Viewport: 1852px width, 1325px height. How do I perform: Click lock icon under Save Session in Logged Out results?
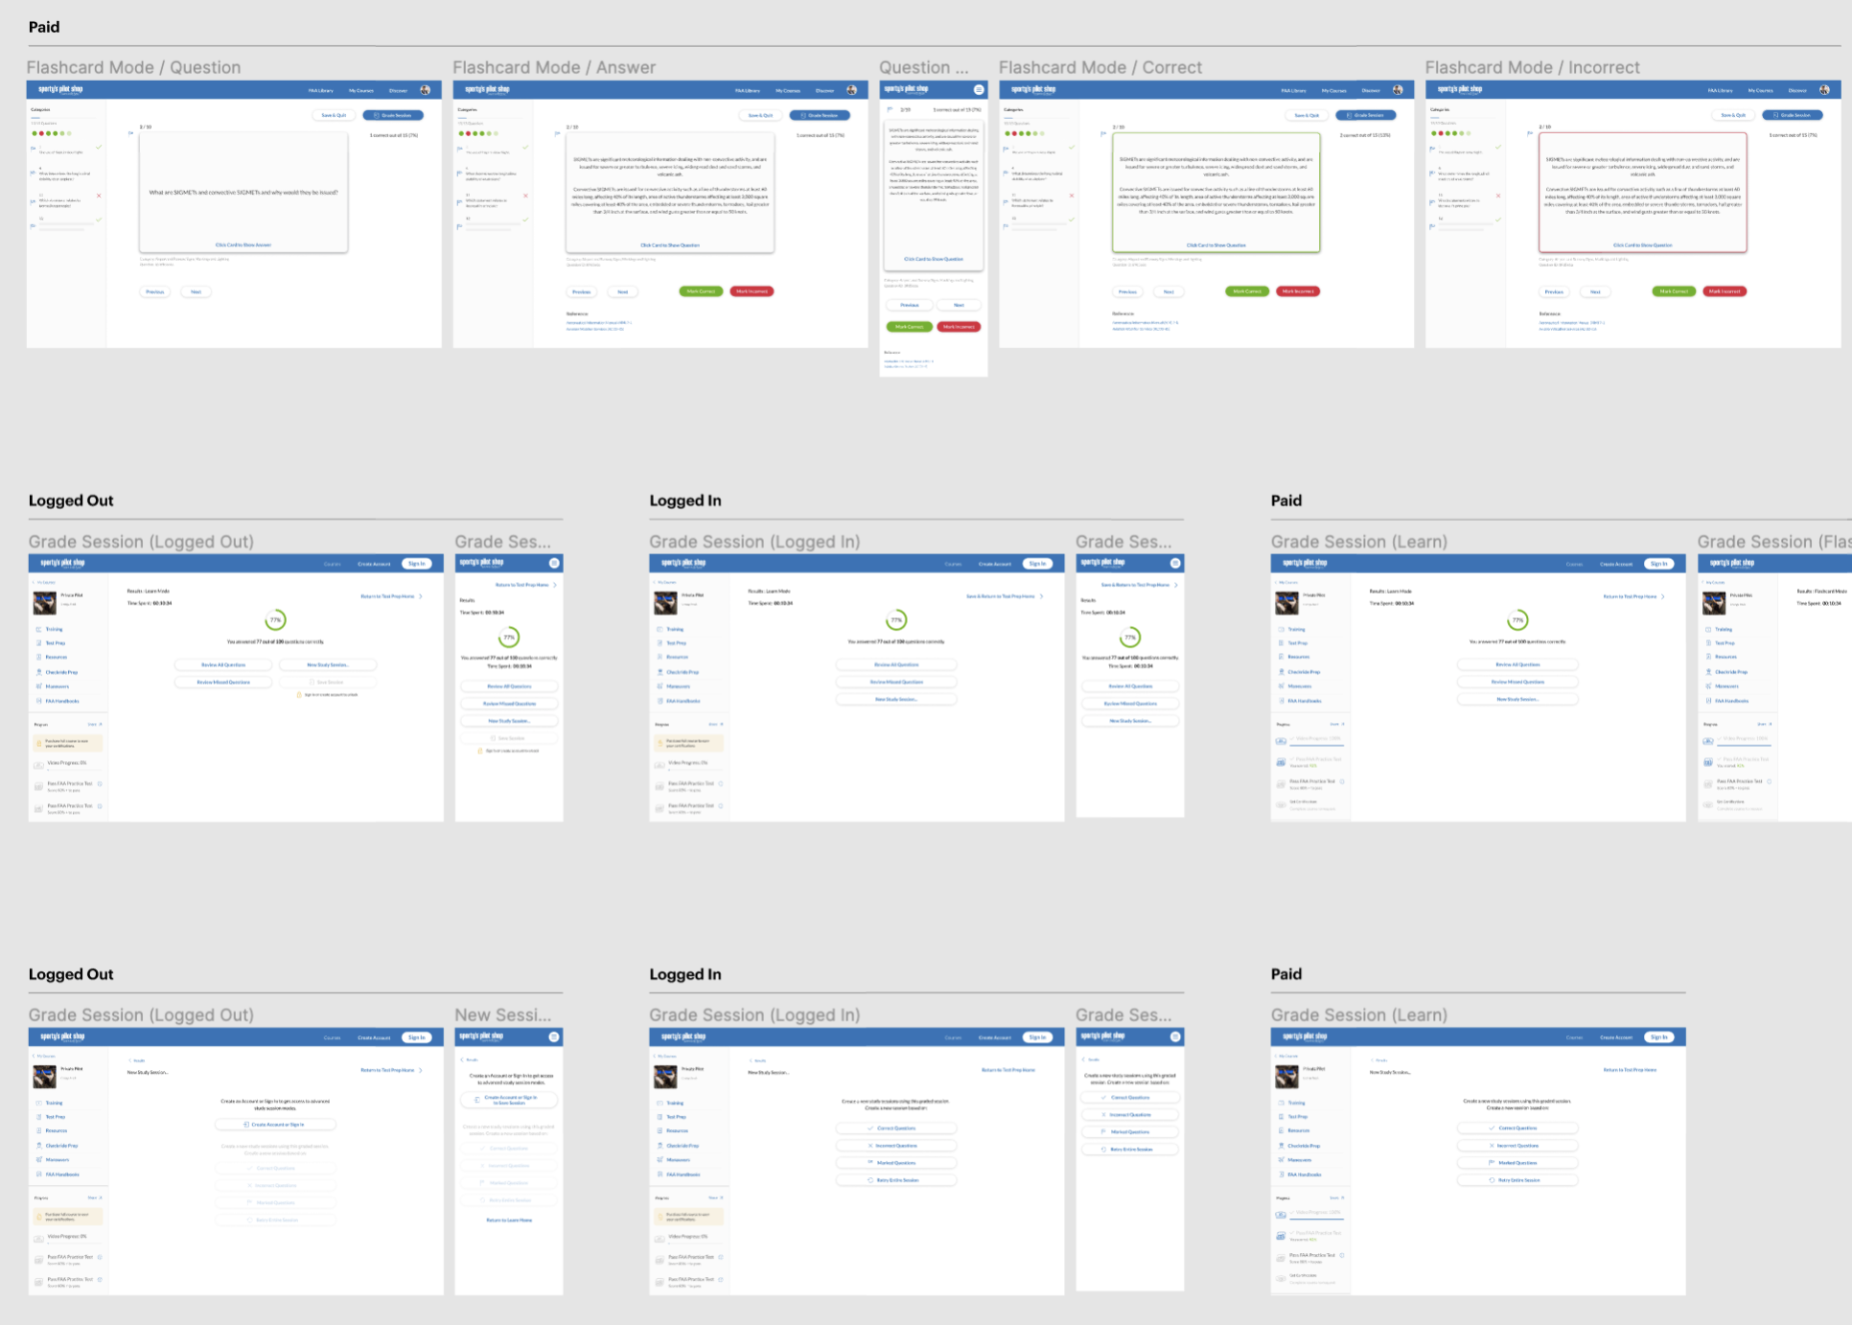coord(299,695)
